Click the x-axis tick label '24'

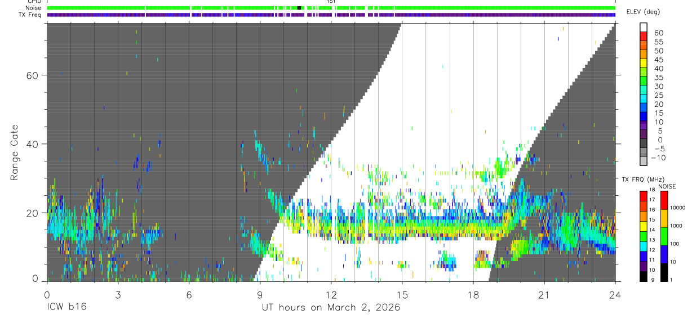tap(615, 295)
